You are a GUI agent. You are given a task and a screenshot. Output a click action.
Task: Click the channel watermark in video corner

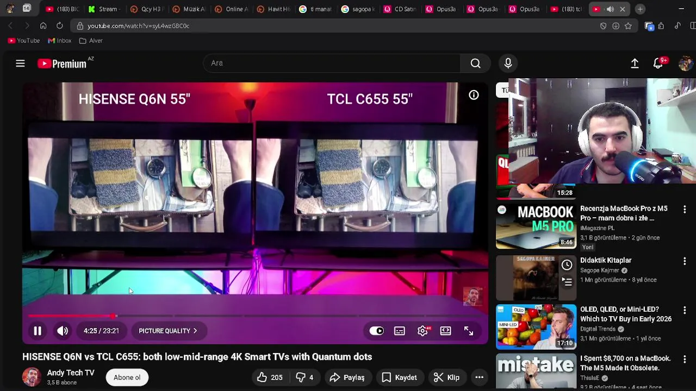pyautogui.click(x=473, y=297)
